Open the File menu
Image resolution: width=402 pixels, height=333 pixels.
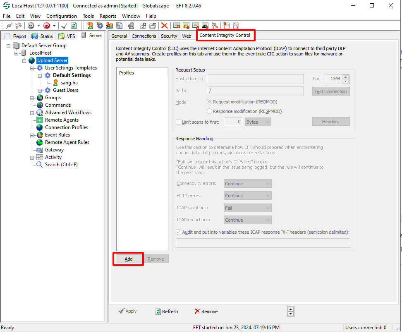click(x=7, y=16)
